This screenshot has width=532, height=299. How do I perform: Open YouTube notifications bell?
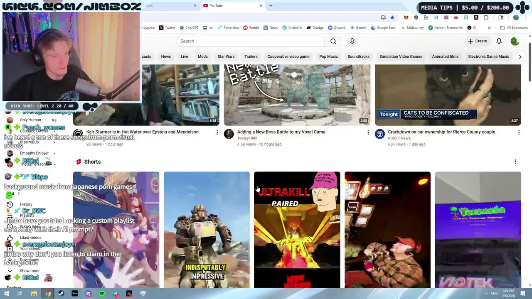[499, 41]
